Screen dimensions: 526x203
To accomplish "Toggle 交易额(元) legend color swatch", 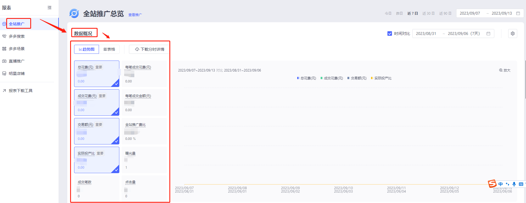I will coord(348,78).
